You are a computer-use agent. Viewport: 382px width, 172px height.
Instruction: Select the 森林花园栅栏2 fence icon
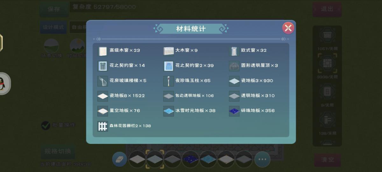(103, 126)
